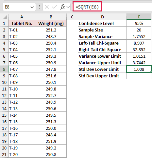Select cell with weight 251.2
152x158 pixels.
[51, 30]
